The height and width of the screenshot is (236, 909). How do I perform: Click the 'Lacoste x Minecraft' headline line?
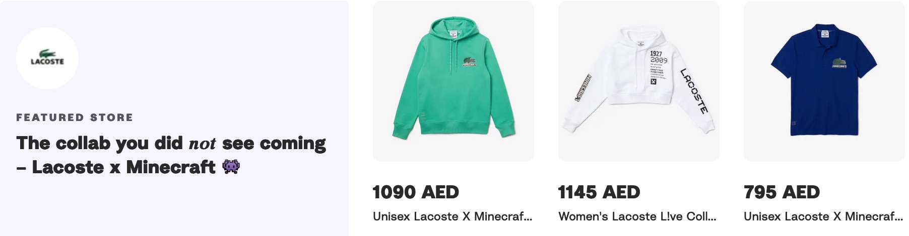pyautogui.click(x=116, y=167)
